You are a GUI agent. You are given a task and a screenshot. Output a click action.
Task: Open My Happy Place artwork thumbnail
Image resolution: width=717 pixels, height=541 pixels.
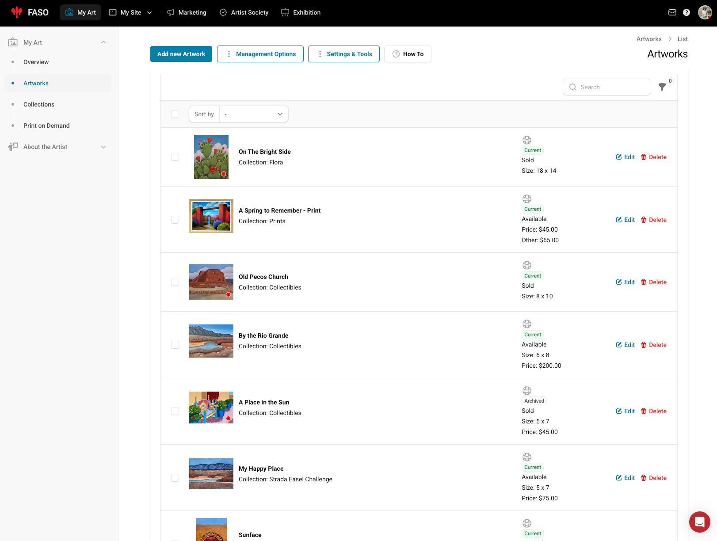tap(211, 474)
